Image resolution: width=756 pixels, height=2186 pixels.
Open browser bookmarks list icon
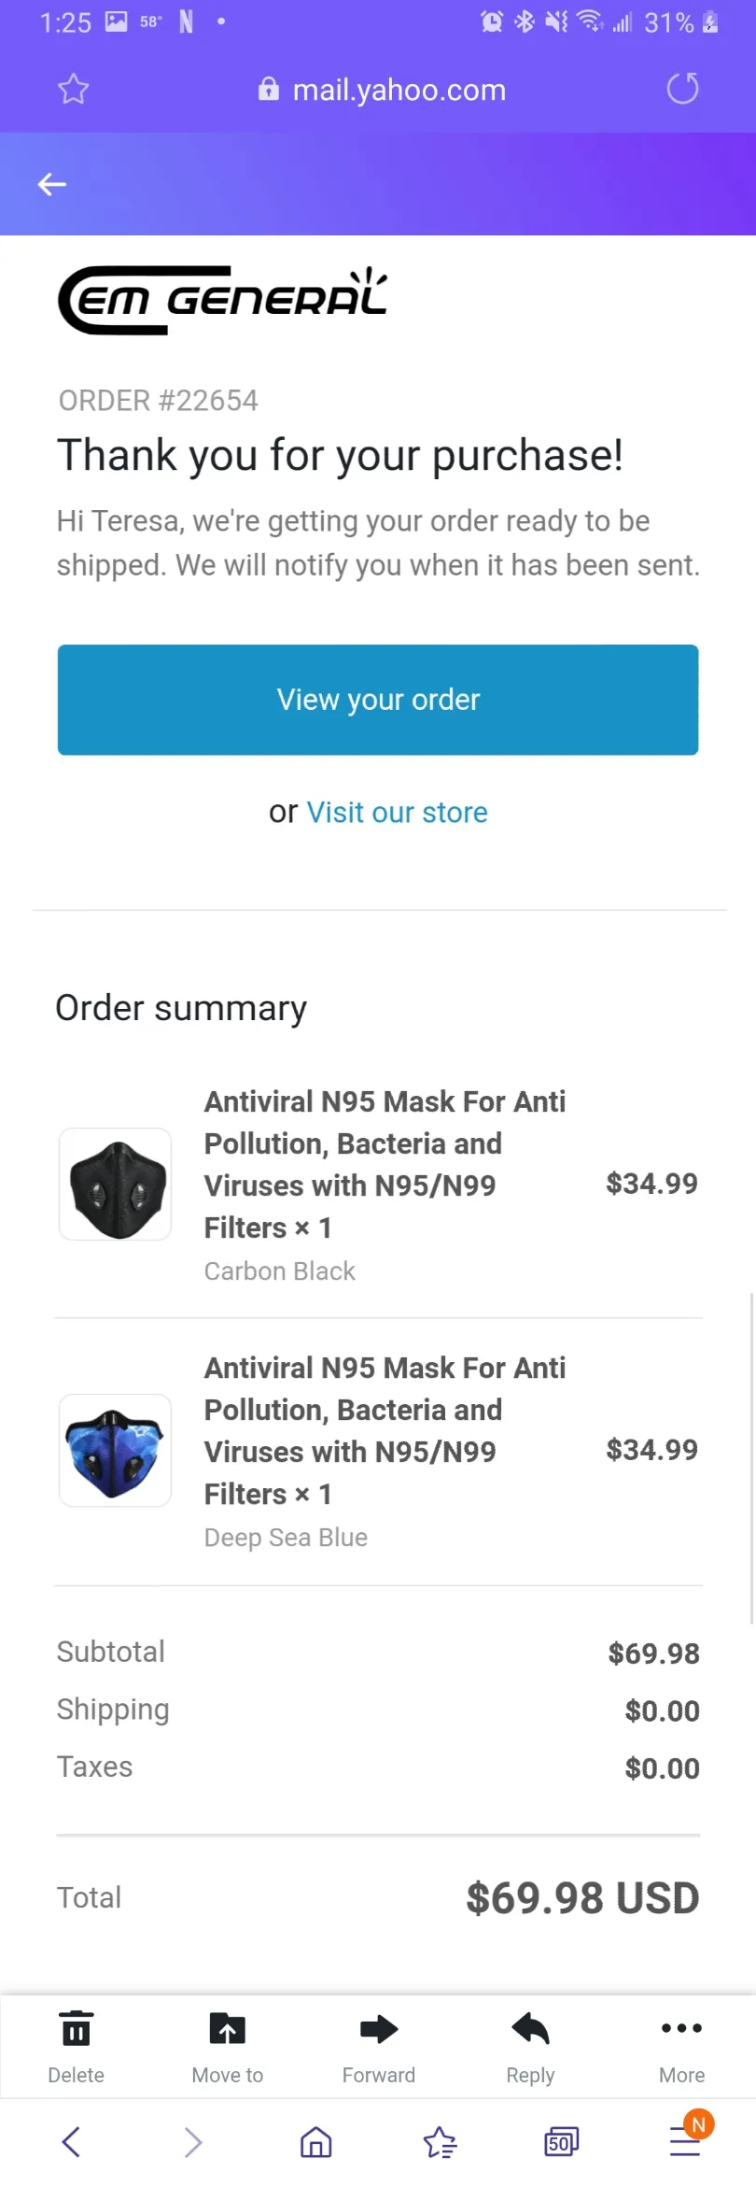440,2142
